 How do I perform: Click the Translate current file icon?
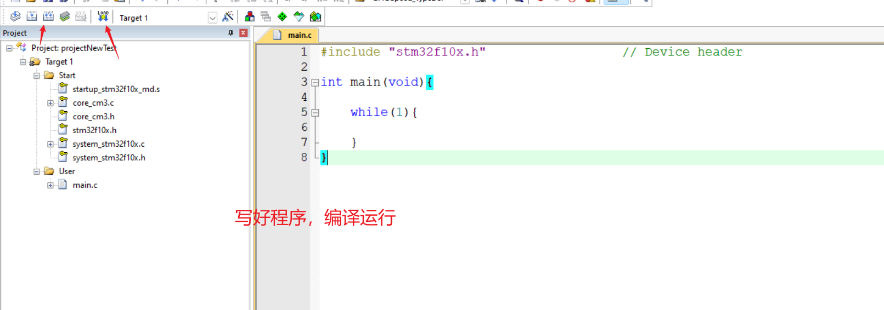coord(15,16)
